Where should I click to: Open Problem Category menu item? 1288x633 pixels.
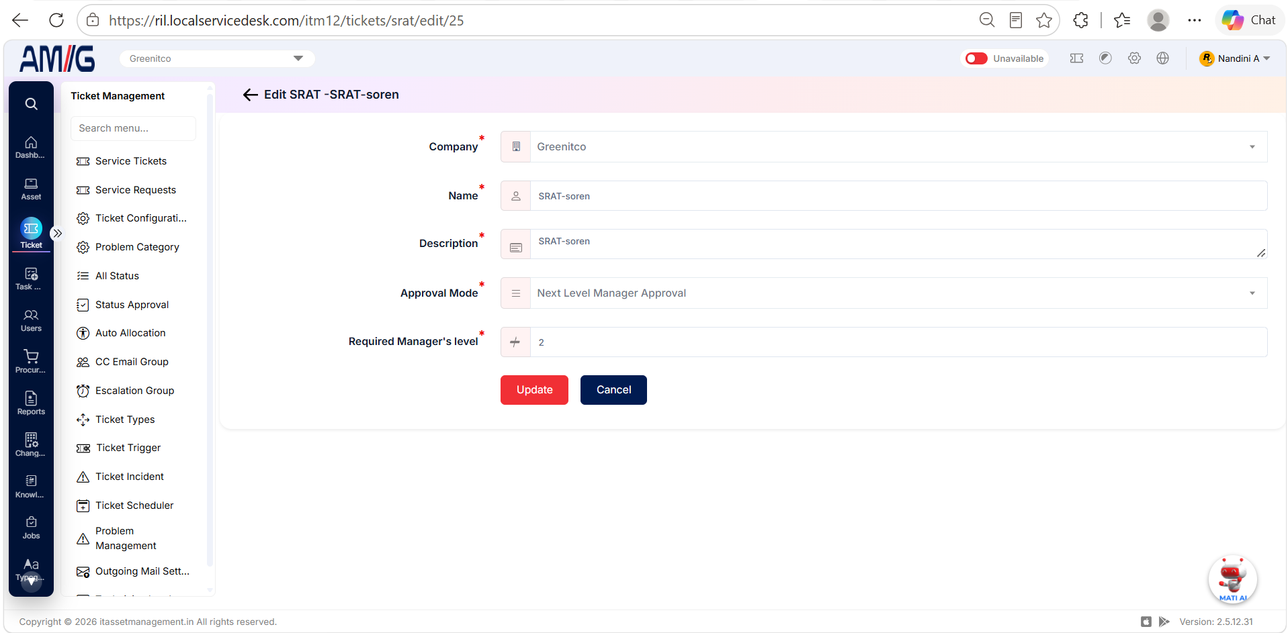[x=137, y=247]
